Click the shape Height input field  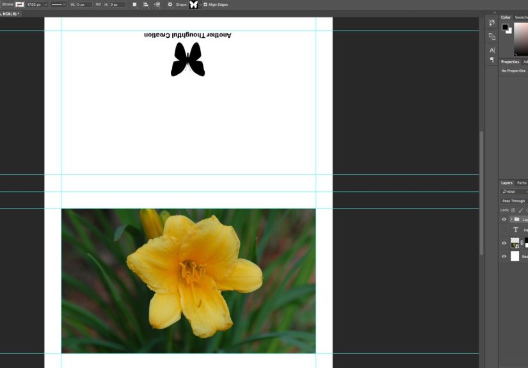[x=117, y=4]
